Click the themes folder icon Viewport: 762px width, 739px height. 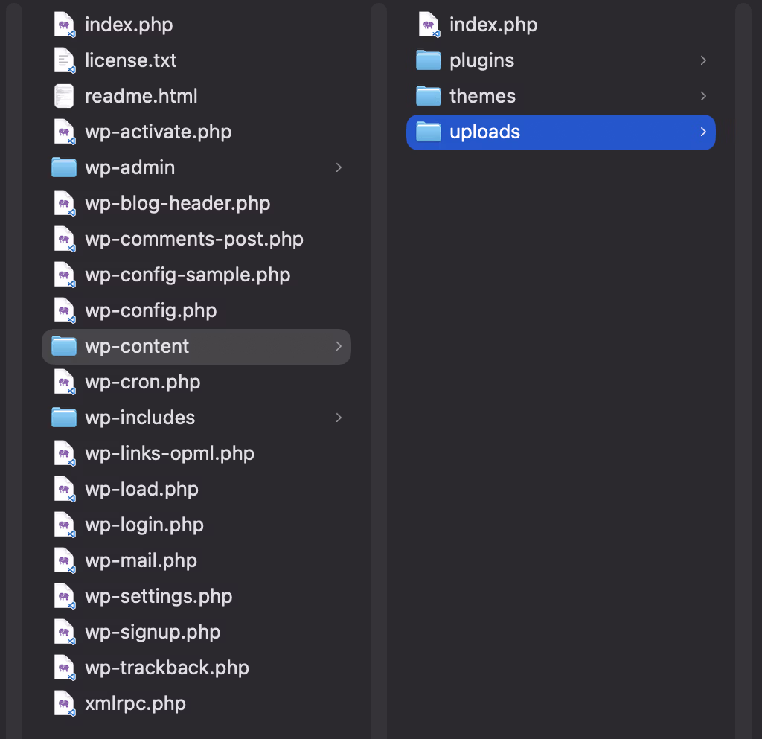(429, 96)
